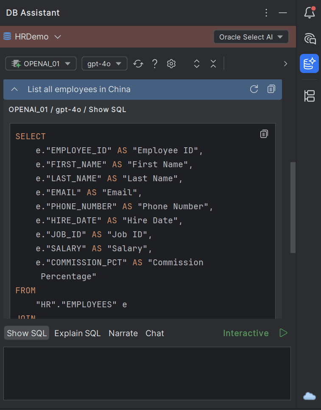Viewport: 321px width, 410px height.
Task: Switch to the Explain SQL tab
Action: [77, 333]
